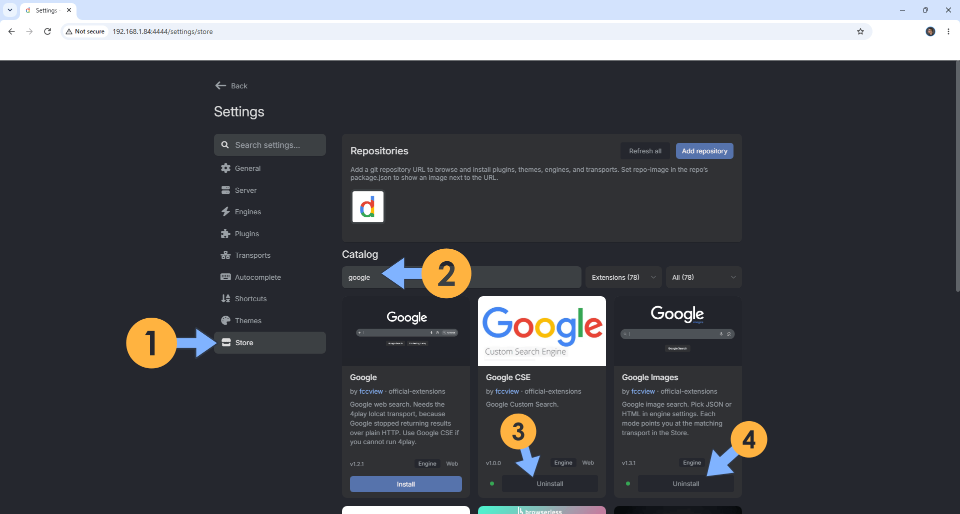960x514 pixels.
Task: Install the Google engine extension
Action: click(x=406, y=484)
